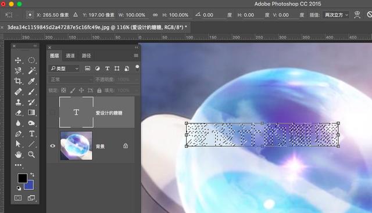Select the Type tool in toolbox

pos(31,133)
